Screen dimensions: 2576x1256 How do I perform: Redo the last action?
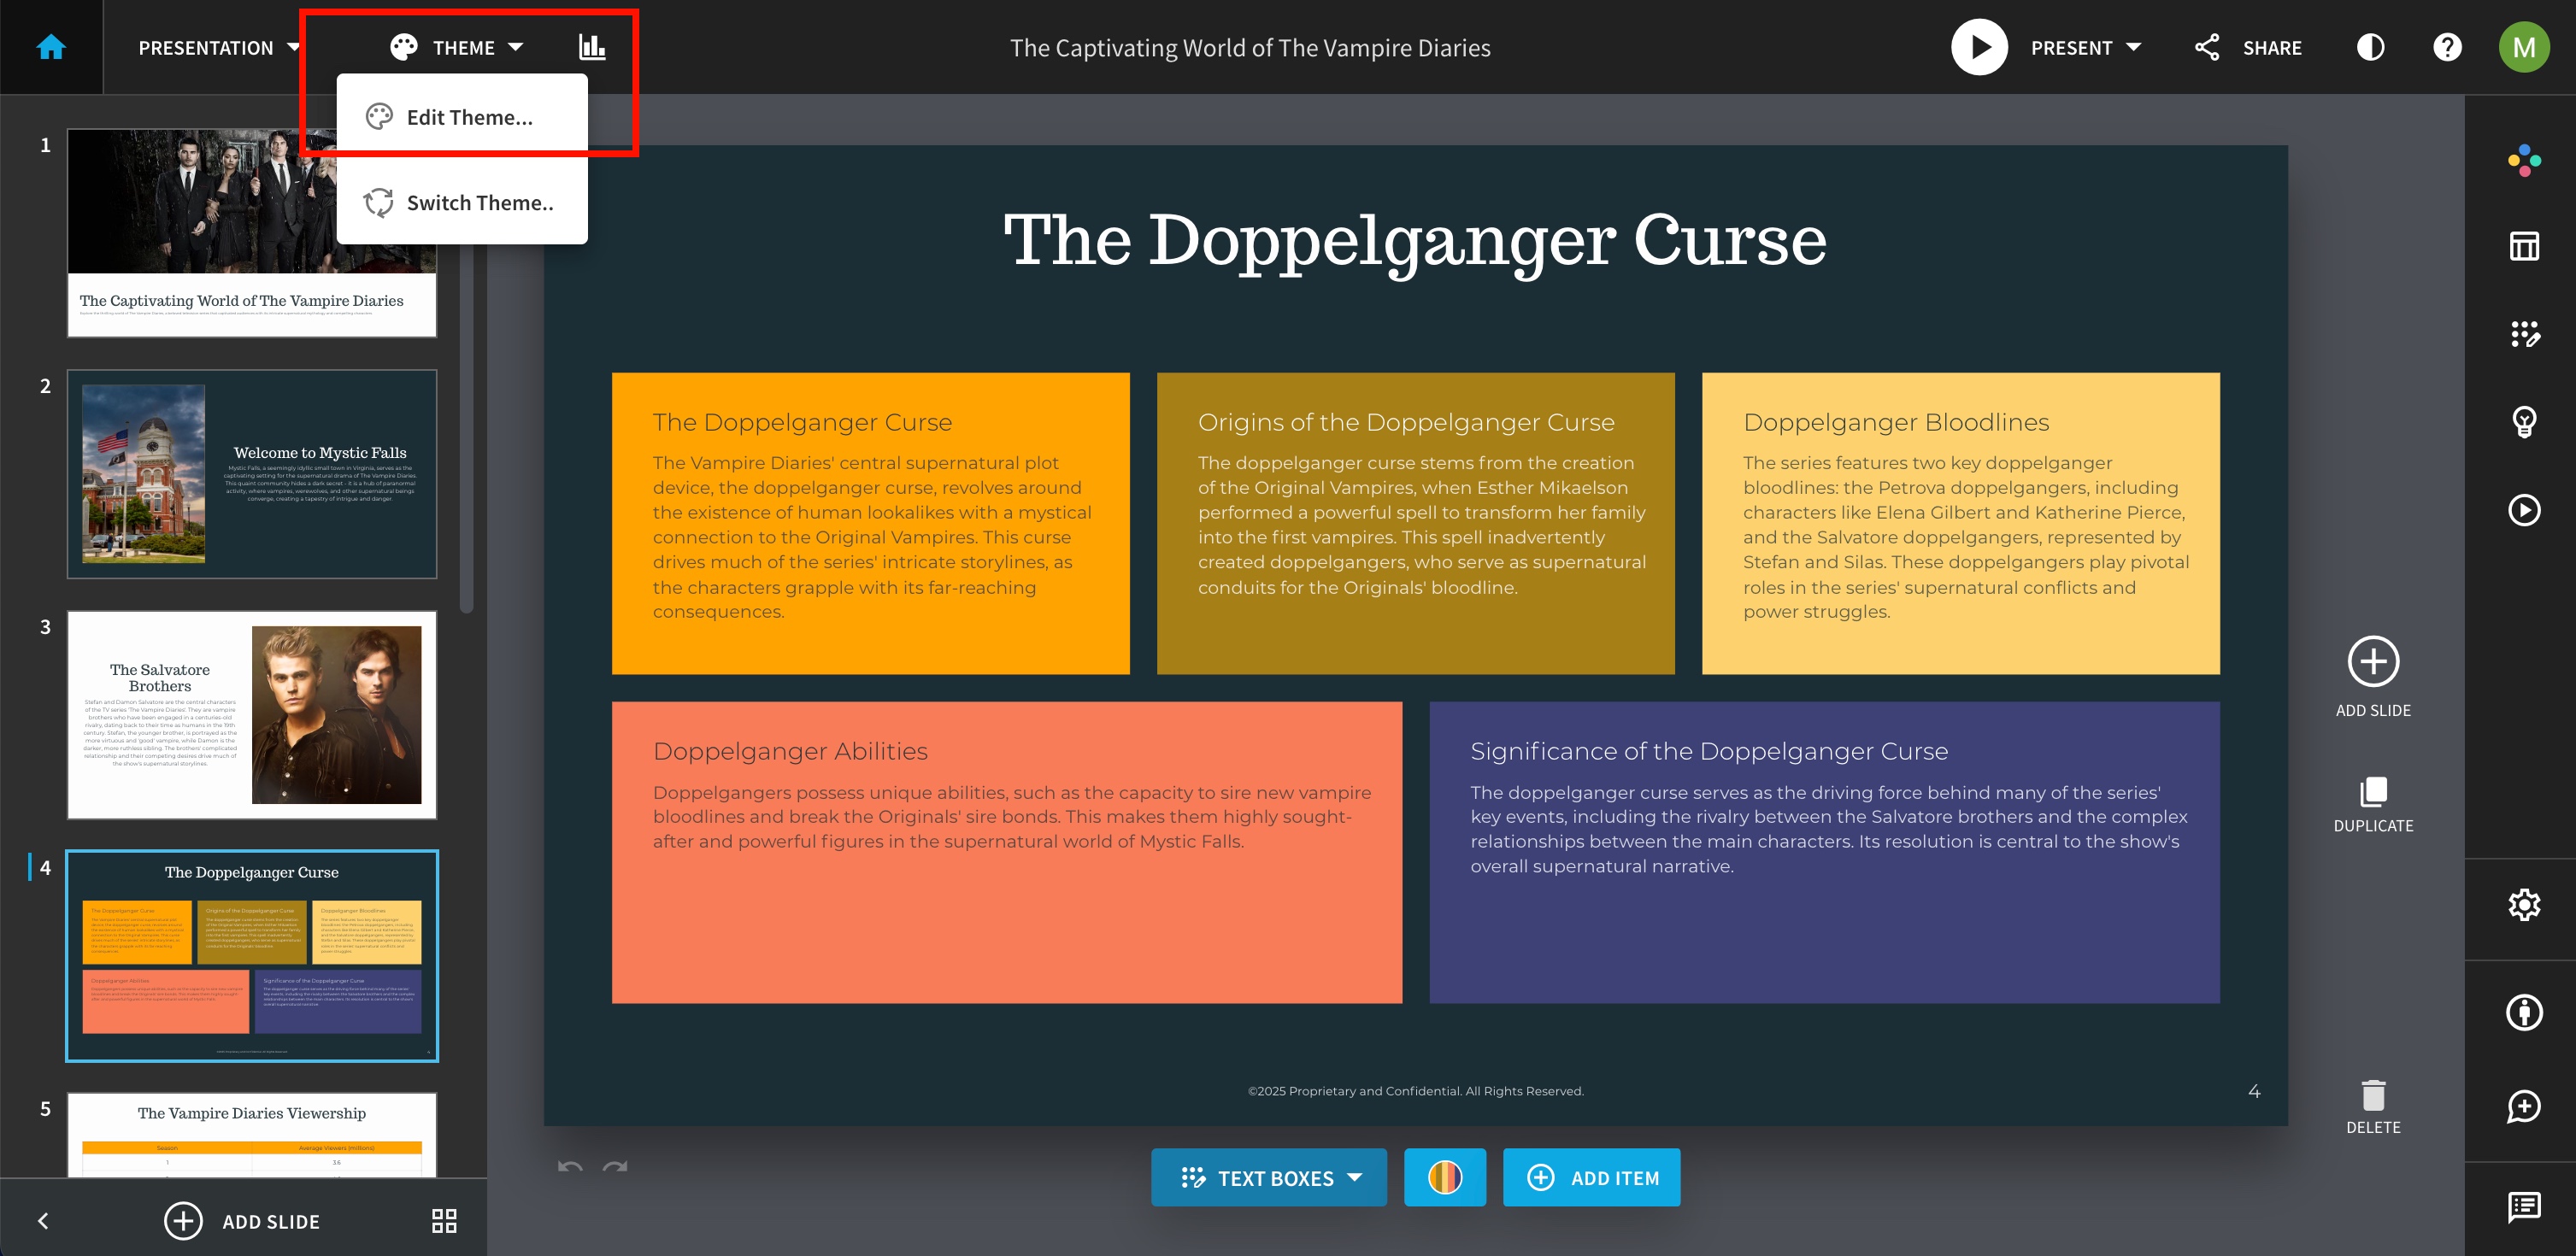tap(615, 1166)
